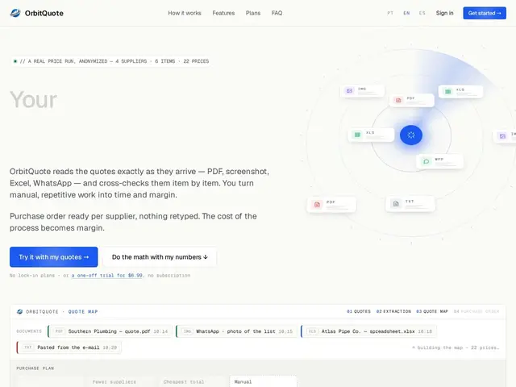The image size is (516, 387).
Task: Click the 'building the map – 22 prices' status
Action: (x=456, y=347)
